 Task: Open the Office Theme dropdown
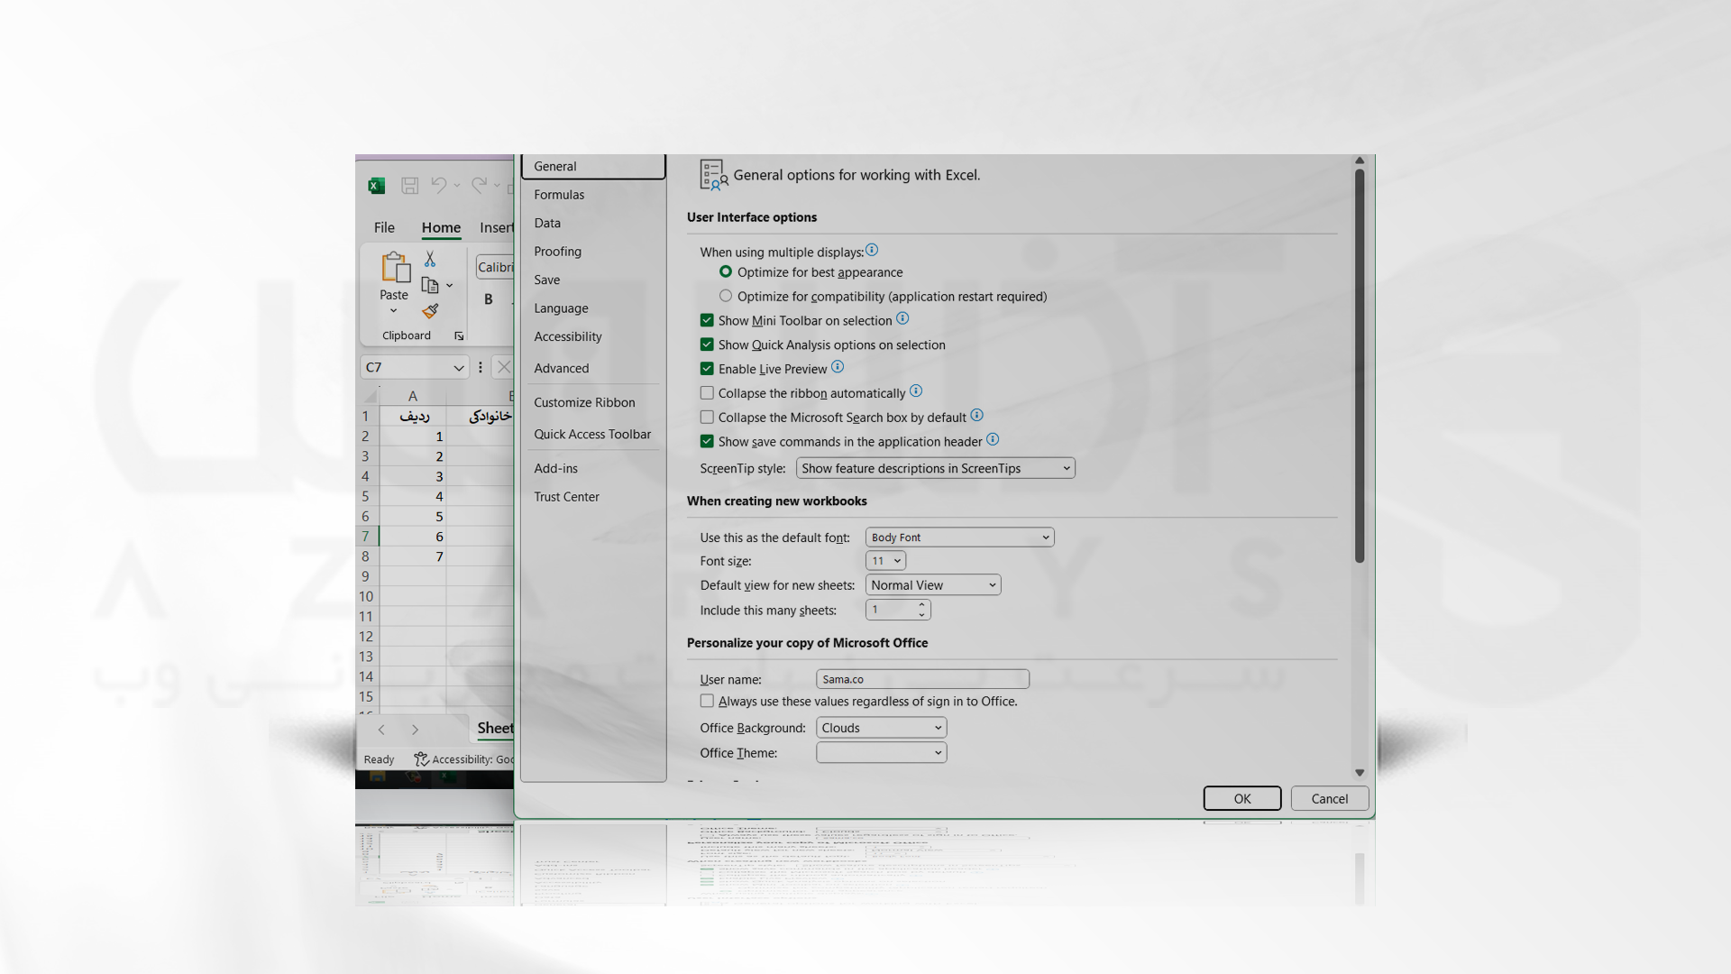(882, 753)
